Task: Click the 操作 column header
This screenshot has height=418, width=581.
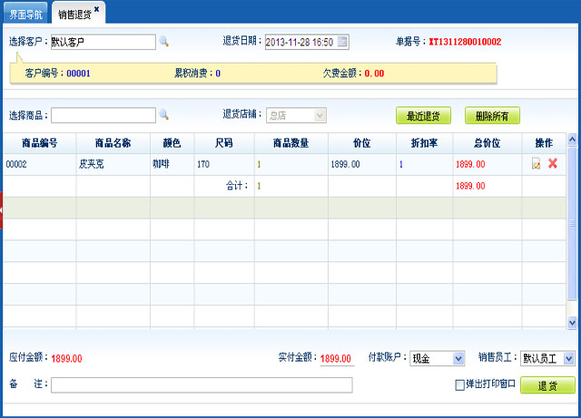Action: [x=544, y=143]
